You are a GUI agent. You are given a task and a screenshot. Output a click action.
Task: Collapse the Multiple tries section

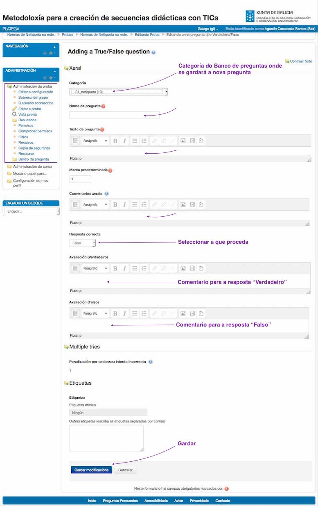pos(82,347)
